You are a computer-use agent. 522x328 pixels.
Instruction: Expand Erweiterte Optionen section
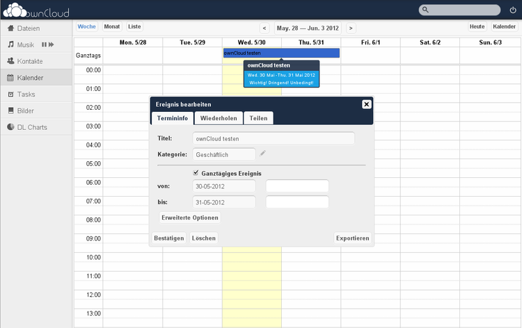(190, 218)
